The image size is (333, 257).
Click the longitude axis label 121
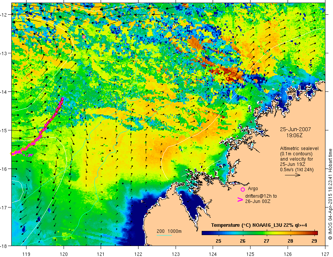[101, 254]
